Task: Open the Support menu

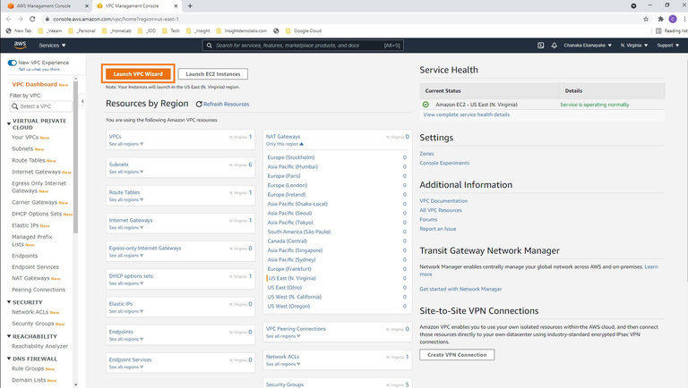Action: tap(668, 45)
